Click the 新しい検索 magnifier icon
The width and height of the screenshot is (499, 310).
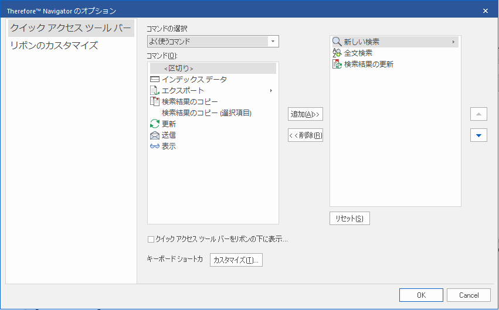pyautogui.click(x=337, y=42)
